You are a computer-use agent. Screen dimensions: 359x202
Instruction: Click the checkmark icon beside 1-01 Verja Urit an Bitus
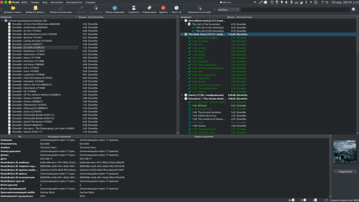tap(190, 38)
